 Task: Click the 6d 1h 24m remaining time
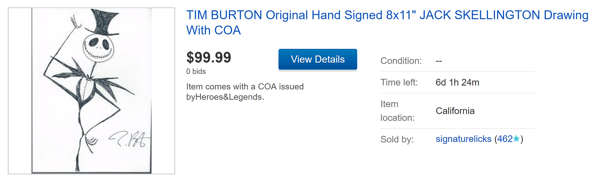click(457, 82)
